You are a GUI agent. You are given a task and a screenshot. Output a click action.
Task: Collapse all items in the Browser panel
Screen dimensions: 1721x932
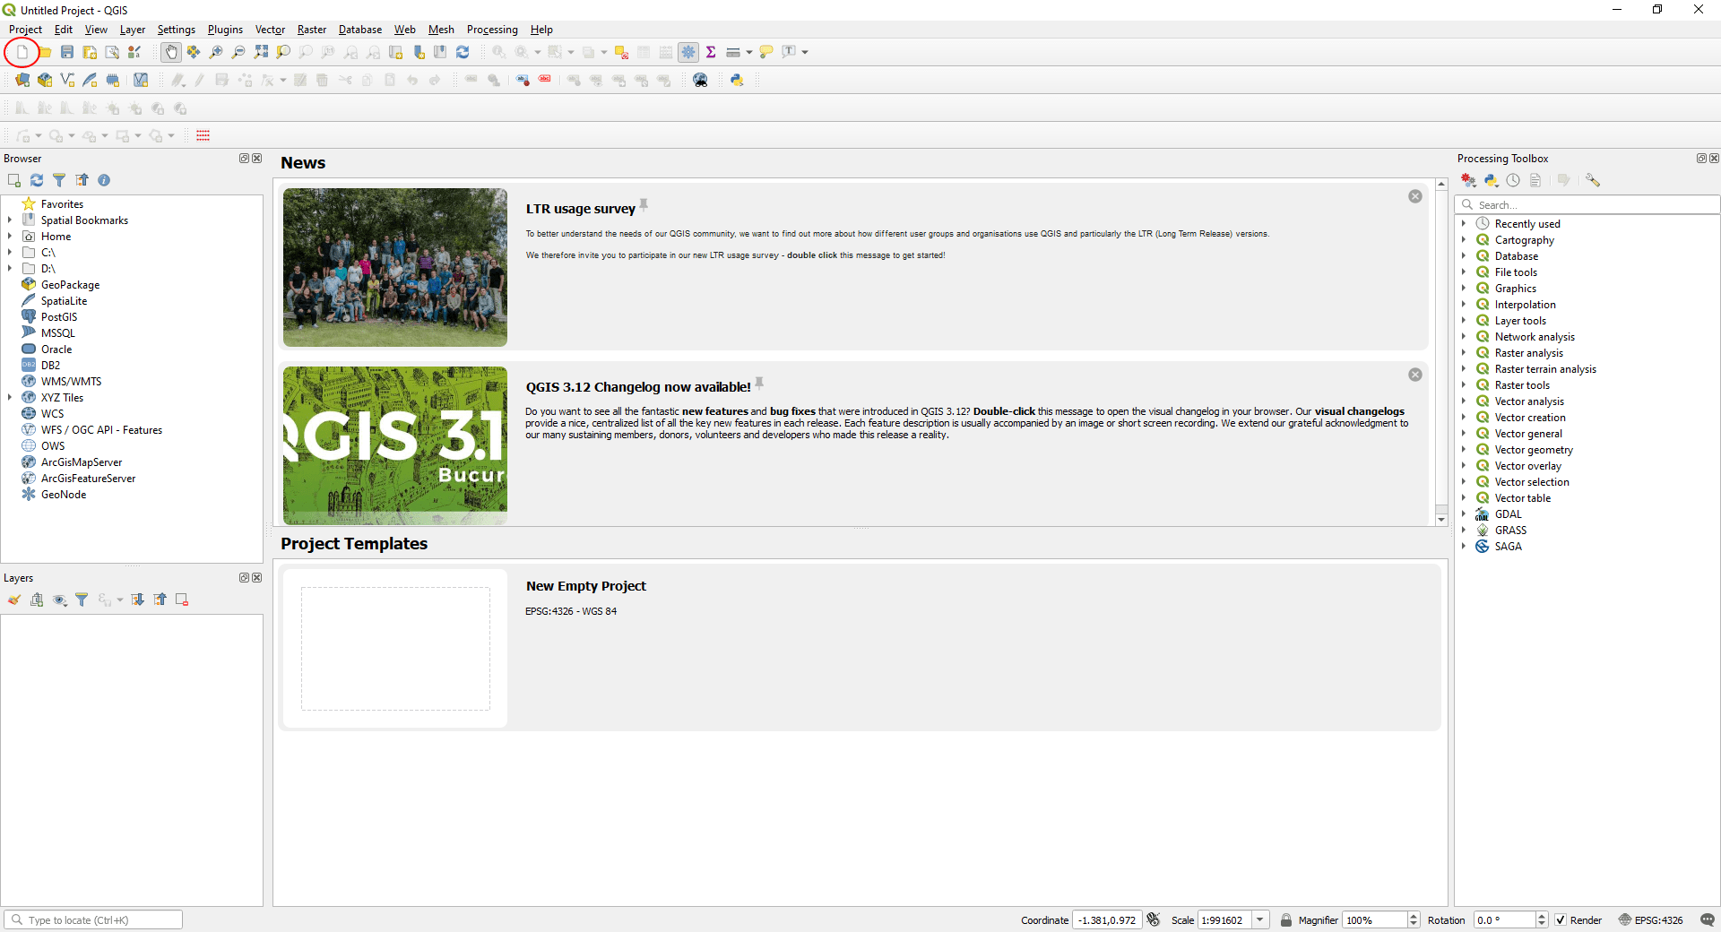(82, 180)
